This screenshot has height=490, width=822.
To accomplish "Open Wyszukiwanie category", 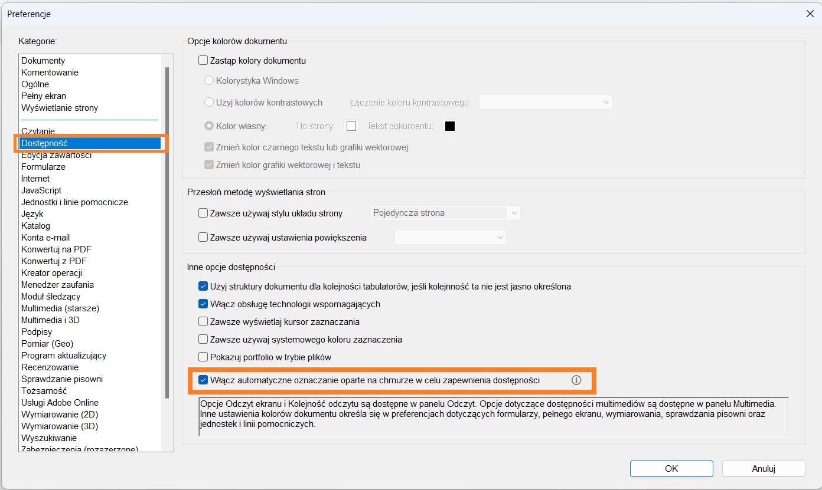I will 49,438.
